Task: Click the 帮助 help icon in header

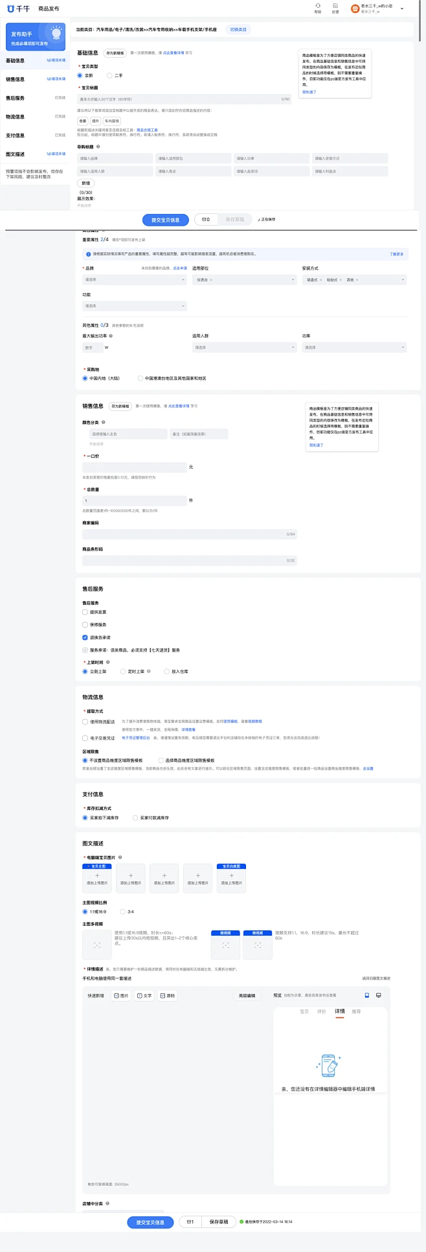Action: (x=317, y=6)
